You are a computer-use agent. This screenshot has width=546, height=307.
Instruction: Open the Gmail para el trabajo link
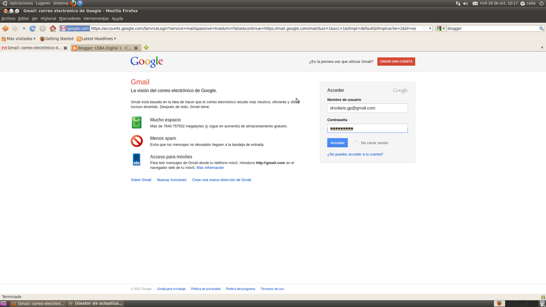click(172, 289)
